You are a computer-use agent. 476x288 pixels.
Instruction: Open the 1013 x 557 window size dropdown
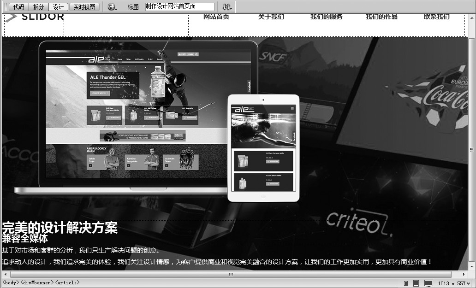454,283
